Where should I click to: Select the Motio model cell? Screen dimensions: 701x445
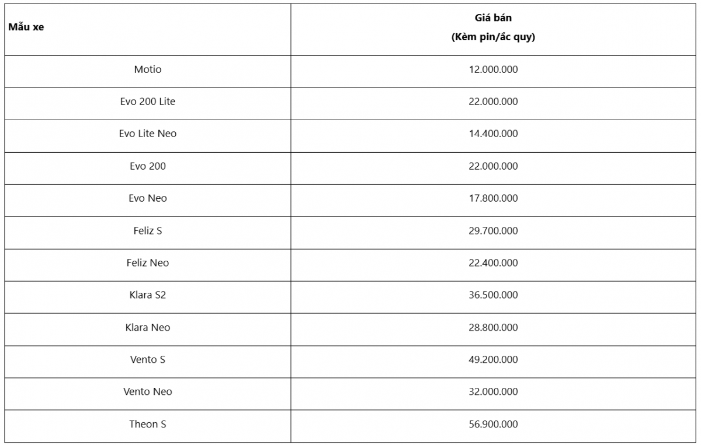148,69
